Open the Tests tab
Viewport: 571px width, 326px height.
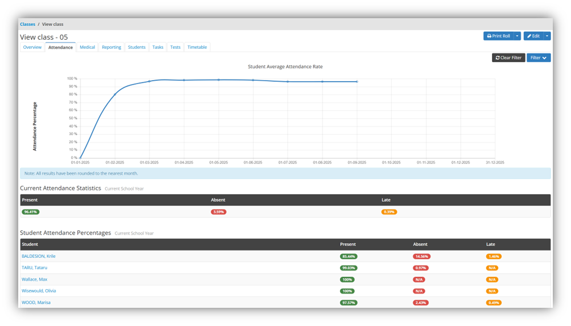click(x=175, y=47)
